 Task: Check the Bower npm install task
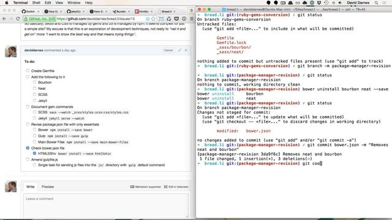[34, 130]
